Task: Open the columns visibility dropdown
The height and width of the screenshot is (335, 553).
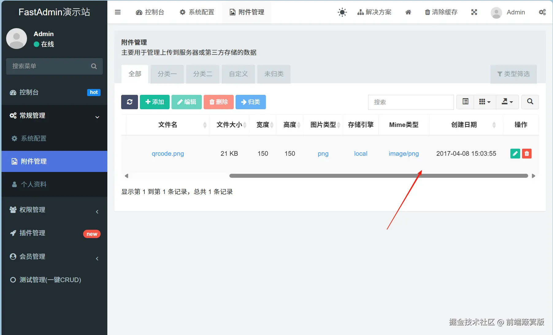Action: coord(485,102)
